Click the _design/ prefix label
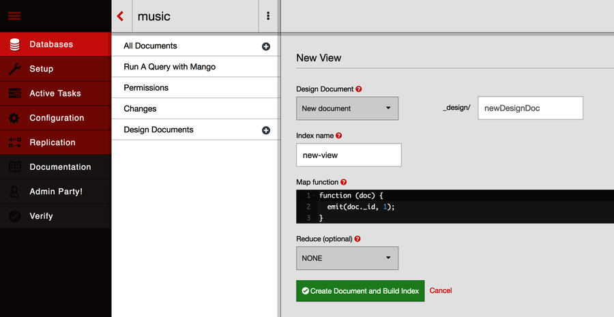Image resolution: width=614 pixels, height=317 pixels. (x=456, y=108)
